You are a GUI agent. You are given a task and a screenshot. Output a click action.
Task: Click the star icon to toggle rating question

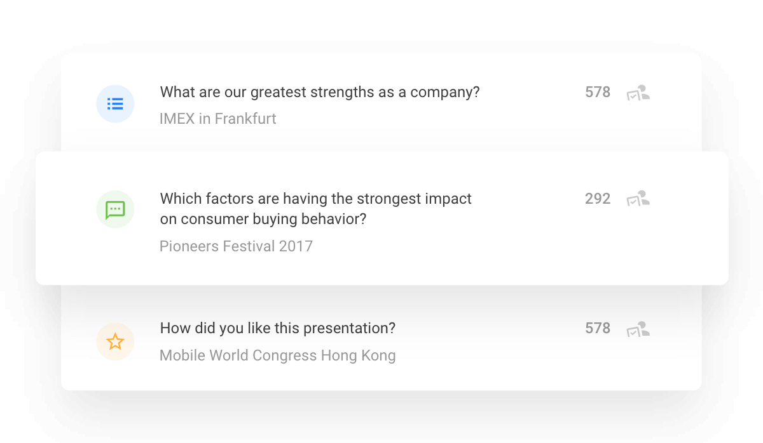pos(115,341)
